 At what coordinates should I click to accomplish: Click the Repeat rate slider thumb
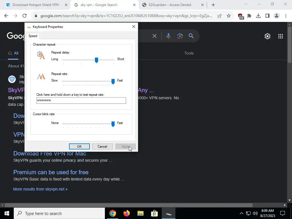click(113, 82)
